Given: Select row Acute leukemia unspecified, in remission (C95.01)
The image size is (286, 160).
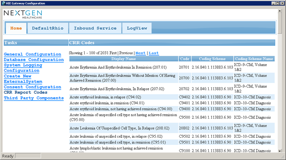Looking at the screenshot, I should coord(172,142).
